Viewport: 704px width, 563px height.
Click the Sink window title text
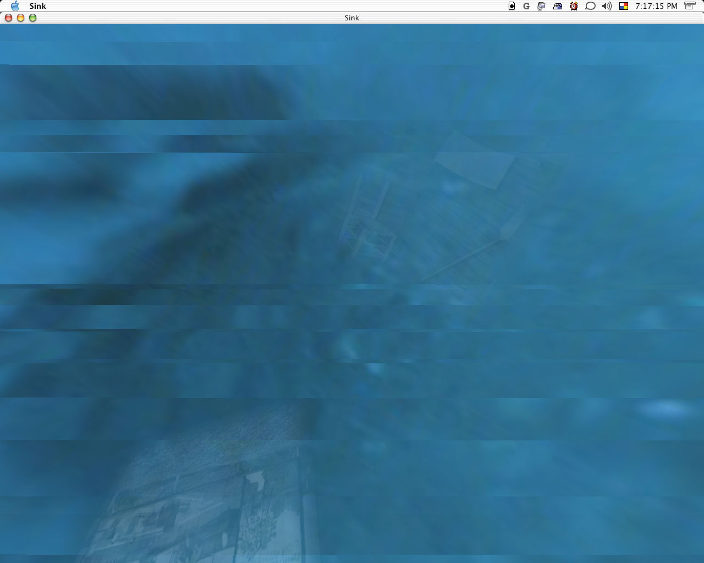coord(351,18)
